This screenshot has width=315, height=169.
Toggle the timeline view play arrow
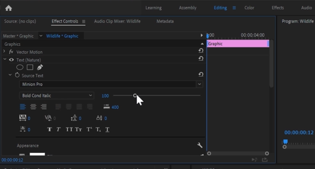point(201,36)
